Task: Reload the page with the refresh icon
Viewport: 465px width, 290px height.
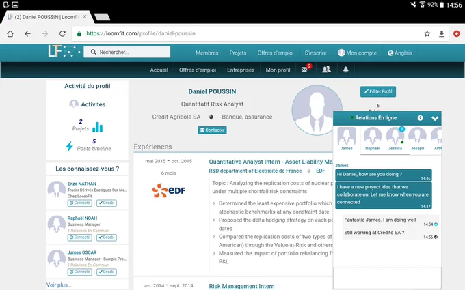Action: click(x=62, y=33)
